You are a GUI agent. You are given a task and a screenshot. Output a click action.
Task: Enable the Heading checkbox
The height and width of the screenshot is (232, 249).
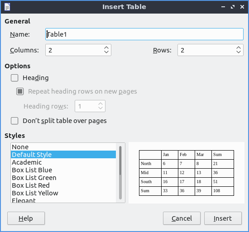point(14,78)
